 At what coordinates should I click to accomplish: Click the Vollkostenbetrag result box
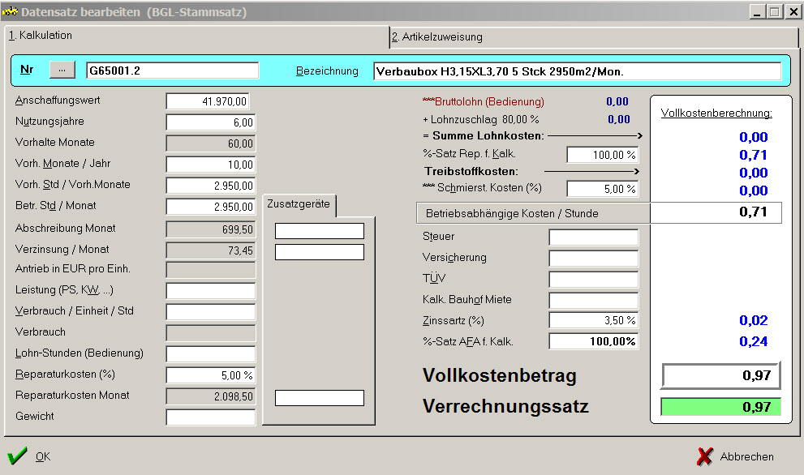coord(720,376)
